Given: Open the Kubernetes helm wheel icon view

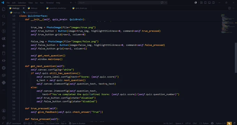Looking at the screenshot, I should point(3,68).
